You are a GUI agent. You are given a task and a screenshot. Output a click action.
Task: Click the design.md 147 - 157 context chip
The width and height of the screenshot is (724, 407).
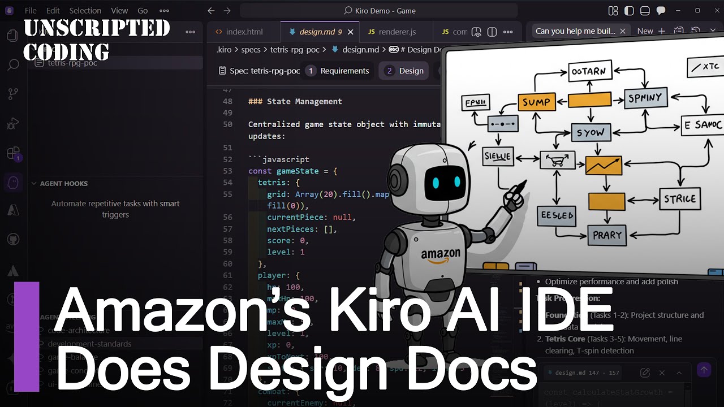[x=582, y=373]
